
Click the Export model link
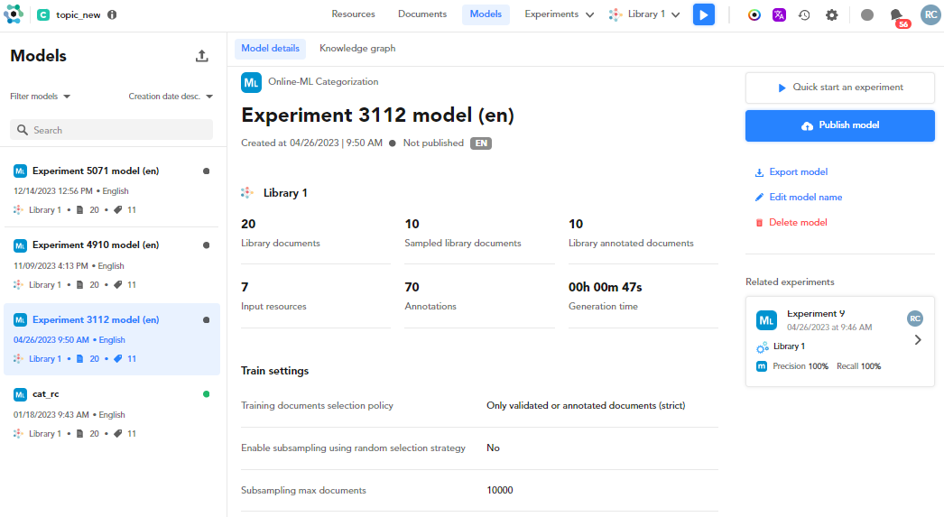pyautogui.click(x=798, y=171)
